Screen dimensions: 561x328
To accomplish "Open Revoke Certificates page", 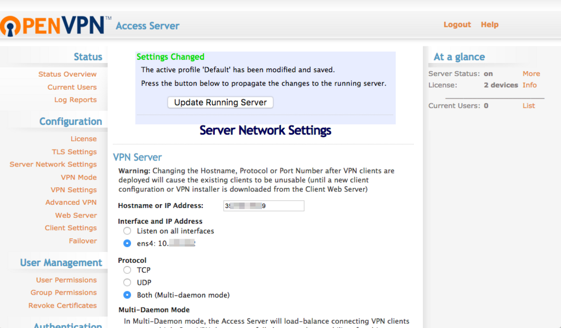I will point(62,306).
